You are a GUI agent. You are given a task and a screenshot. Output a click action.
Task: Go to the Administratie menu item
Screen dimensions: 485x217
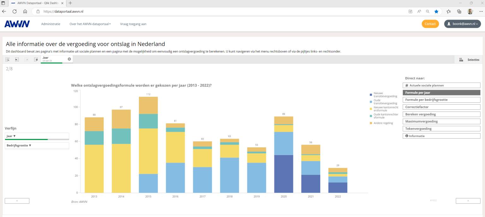51,24
